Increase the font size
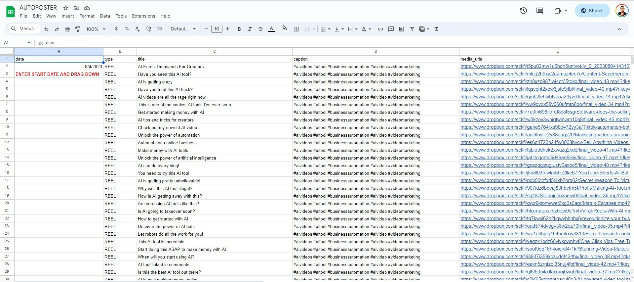Viewport: 634px width, 282px height. click(227, 29)
